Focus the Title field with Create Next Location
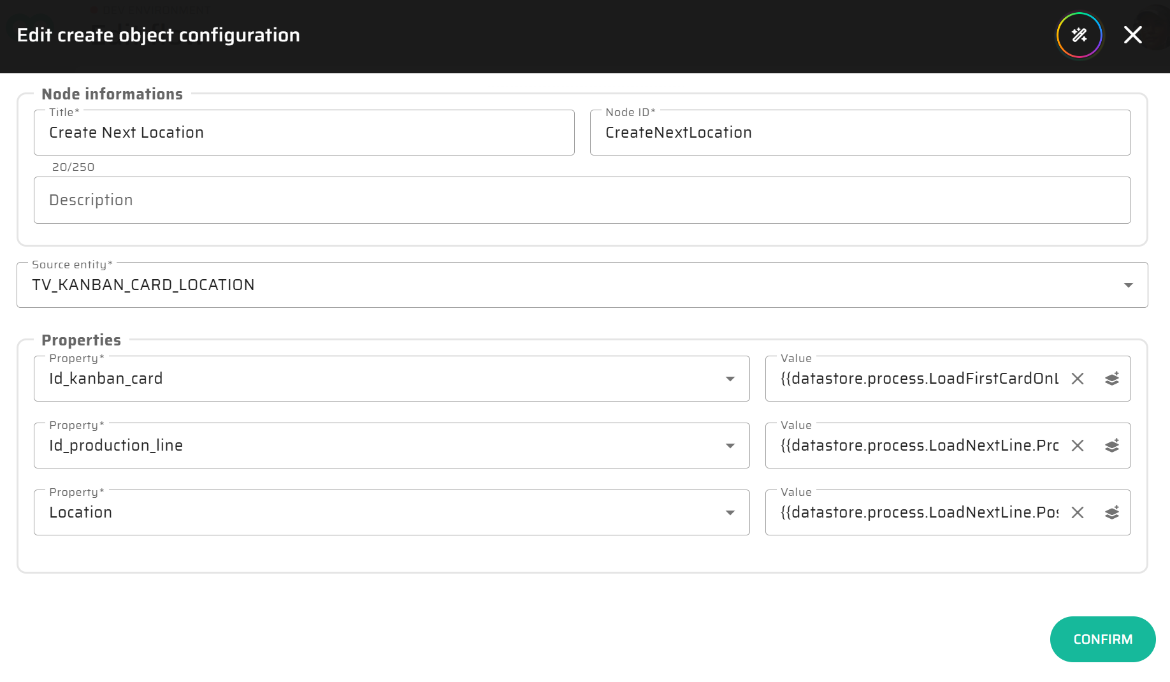The image size is (1170, 682). (304, 133)
